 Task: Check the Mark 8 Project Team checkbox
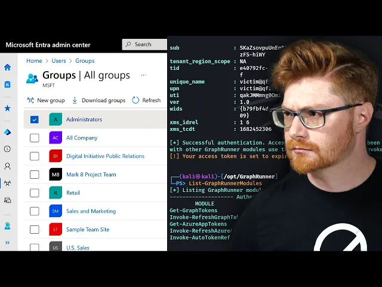[x=35, y=175]
